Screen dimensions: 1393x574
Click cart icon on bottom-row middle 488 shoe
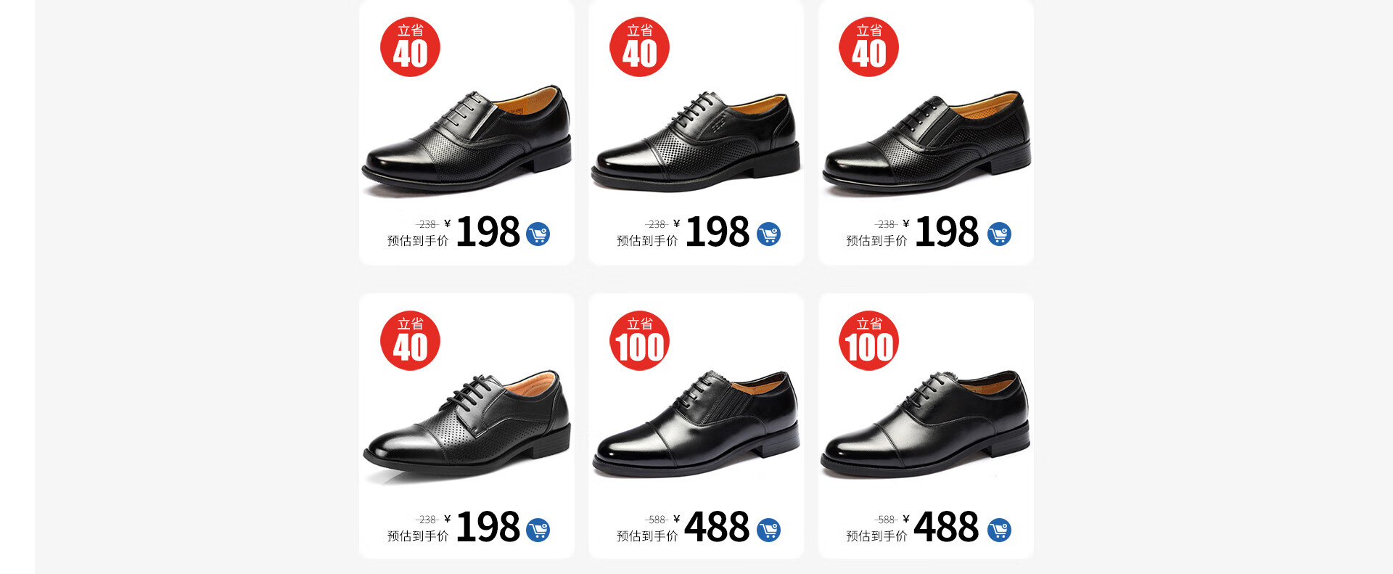click(768, 530)
